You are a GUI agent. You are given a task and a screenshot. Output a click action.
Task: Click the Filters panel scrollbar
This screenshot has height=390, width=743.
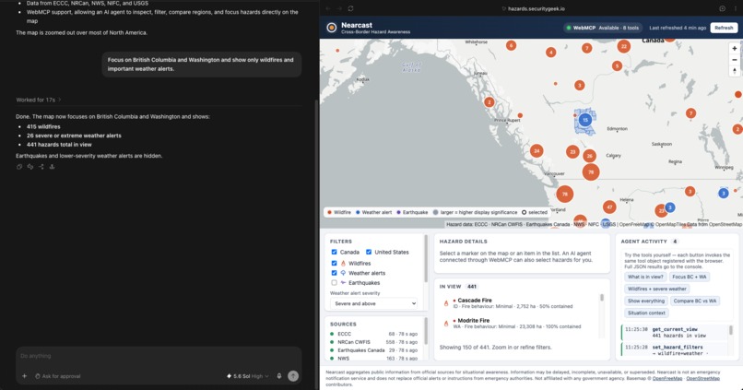point(426,259)
